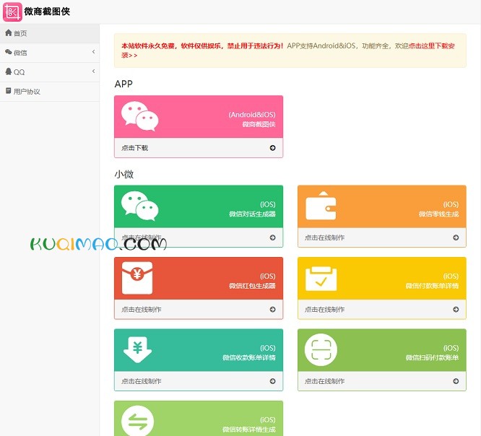Click the arrow icon under 微信扫码付款账单
Viewport: 481px width, 436px height.
point(456,381)
